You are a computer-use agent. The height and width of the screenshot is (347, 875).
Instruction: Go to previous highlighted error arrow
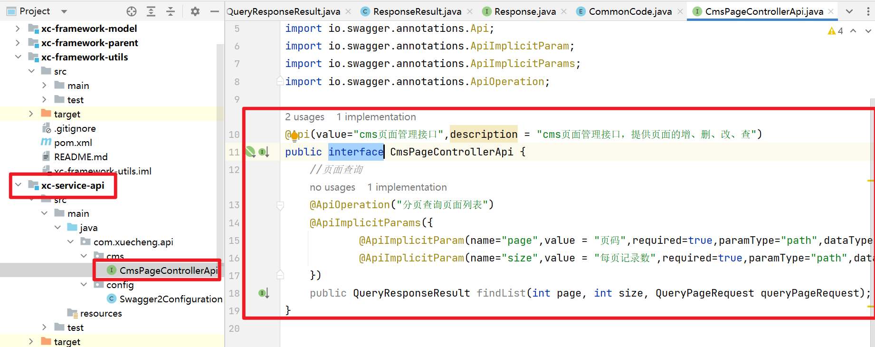853,31
